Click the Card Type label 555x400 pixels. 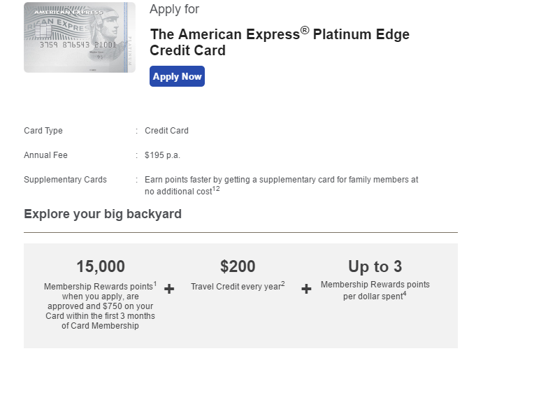(x=43, y=131)
